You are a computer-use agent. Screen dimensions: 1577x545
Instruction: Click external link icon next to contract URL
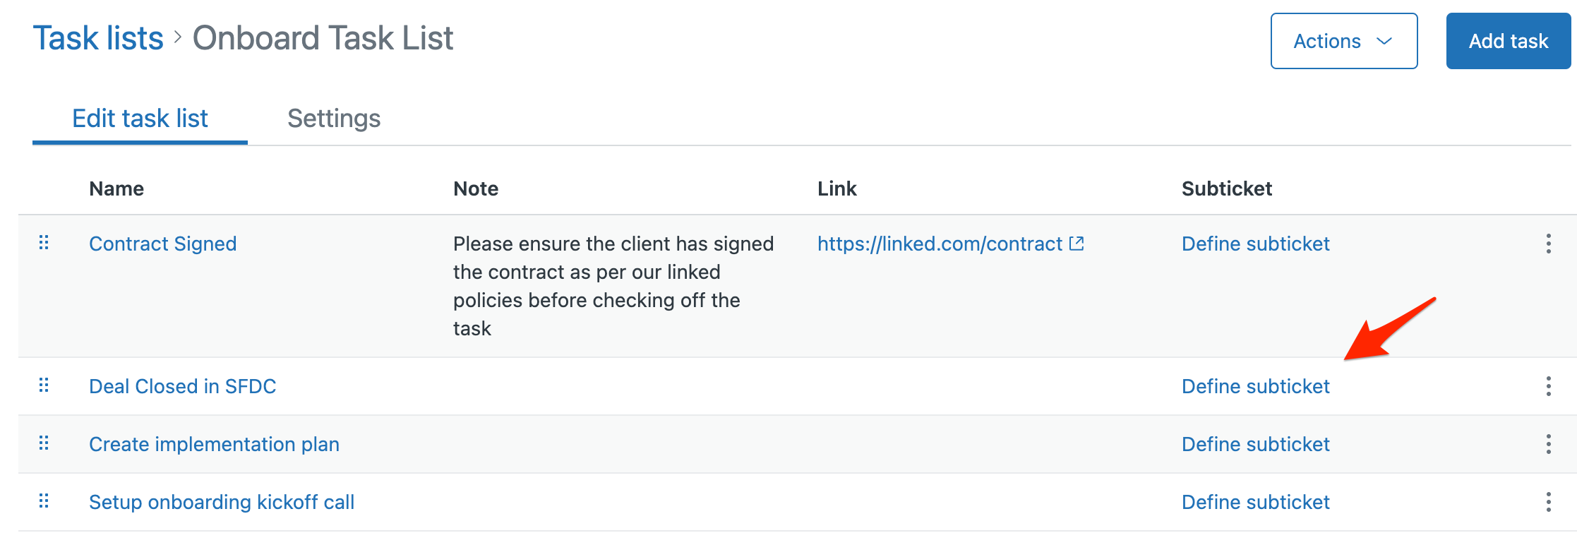pyautogui.click(x=1077, y=244)
